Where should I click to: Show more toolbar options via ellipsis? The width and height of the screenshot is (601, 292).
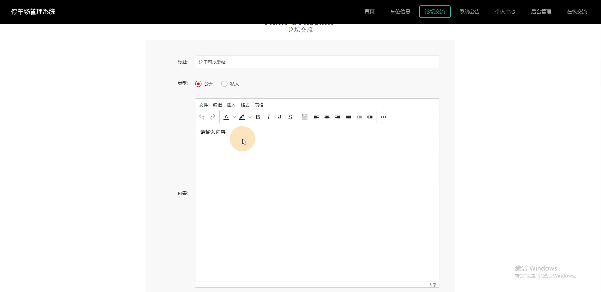tap(384, 117)
